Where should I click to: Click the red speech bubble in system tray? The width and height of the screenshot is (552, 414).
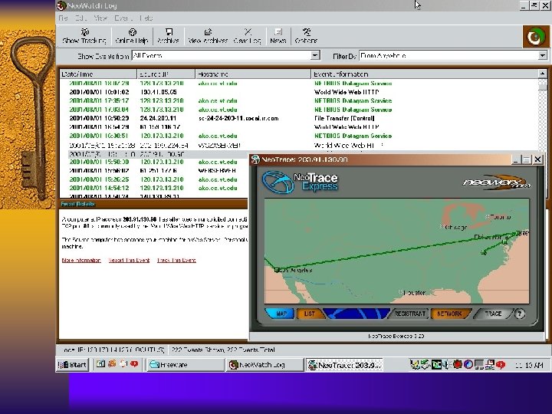pyautogui.click(x=500, y=364)
